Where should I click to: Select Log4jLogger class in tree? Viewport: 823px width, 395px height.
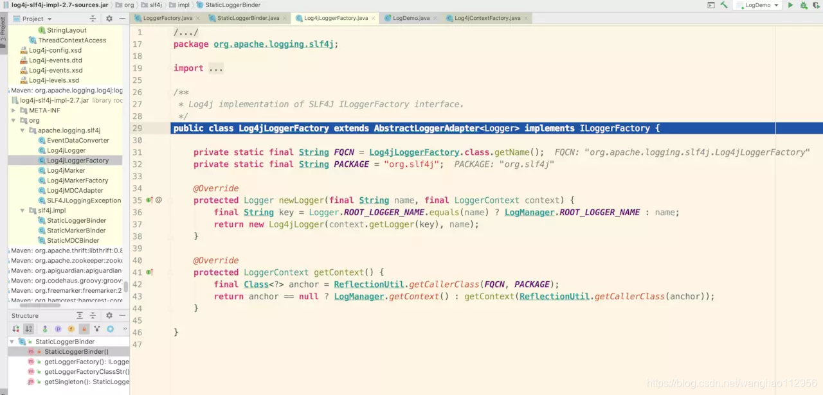[x=66, y=150]
